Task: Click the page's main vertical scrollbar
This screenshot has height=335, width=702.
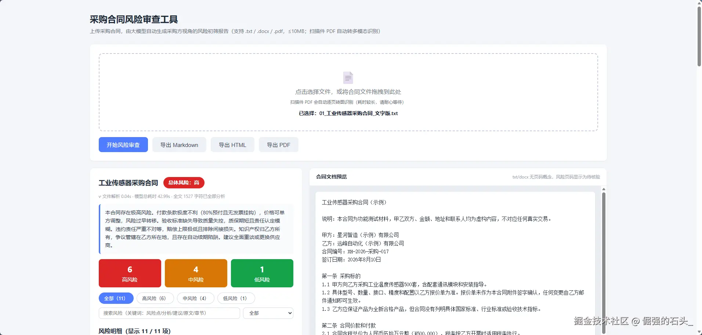Action: 699,37
